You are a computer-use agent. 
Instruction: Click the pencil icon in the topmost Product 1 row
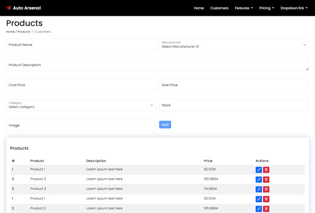tap(258, 170)
